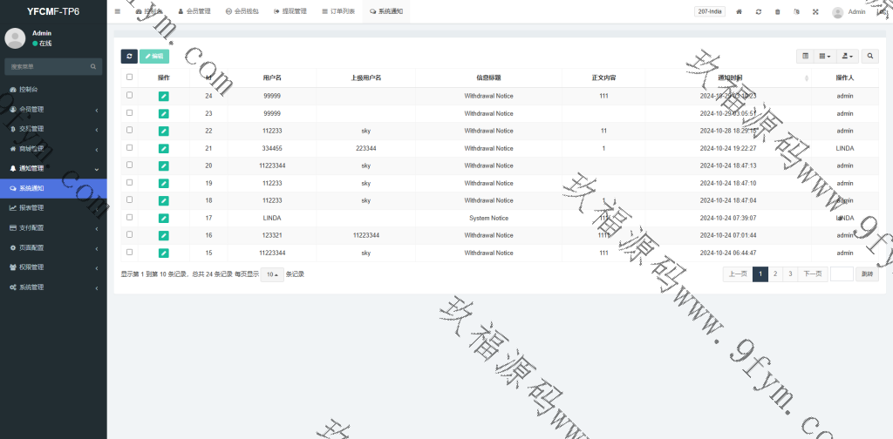
Task: Enter fullscreen using the expand arrows icon
Action: point(815,12)
